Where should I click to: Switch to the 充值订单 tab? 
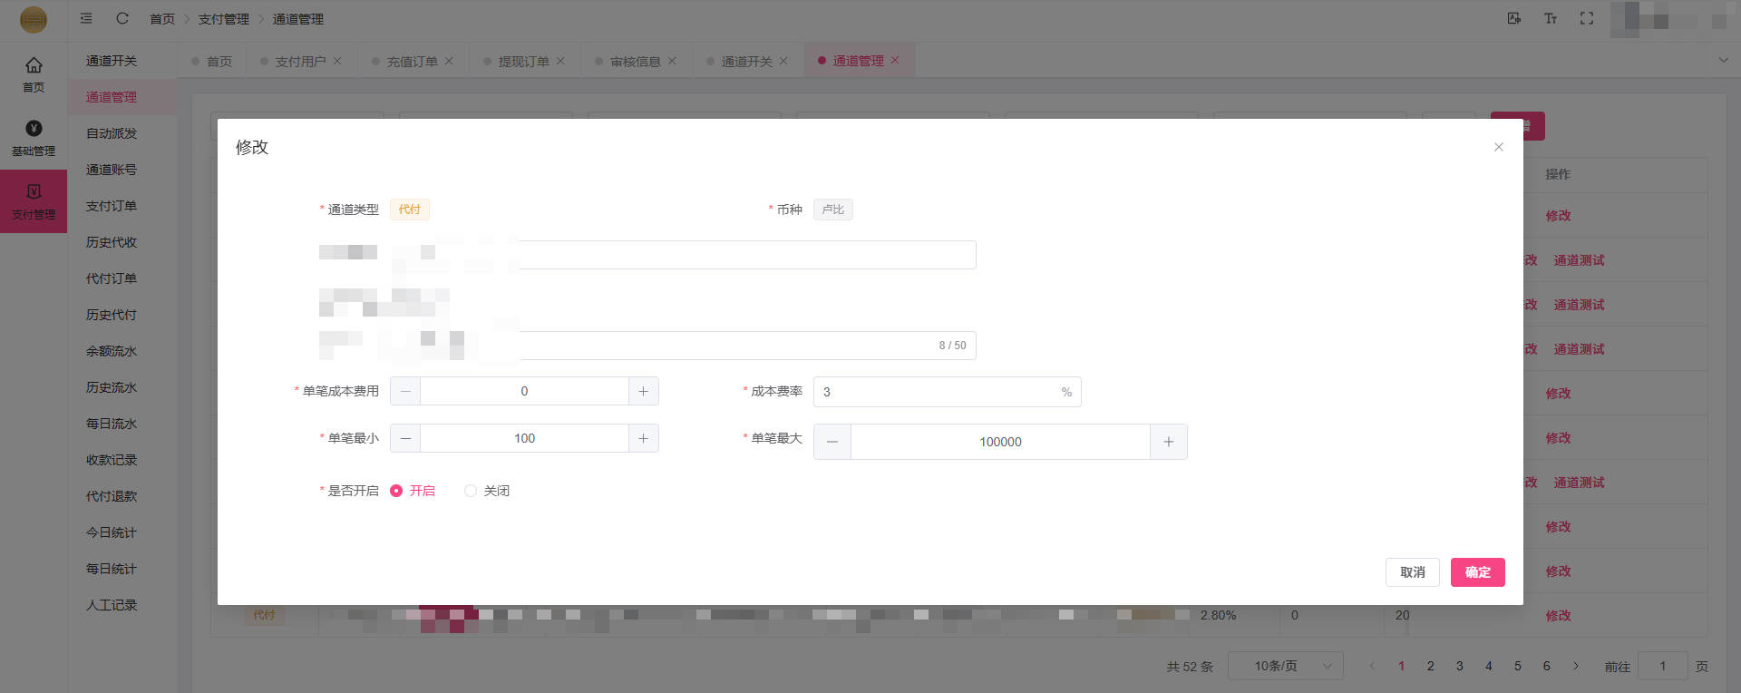tap(412, 62)
